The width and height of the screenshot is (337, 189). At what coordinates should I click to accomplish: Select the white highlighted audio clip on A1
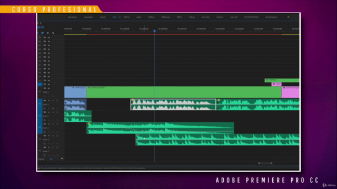[x=173, y=104]
